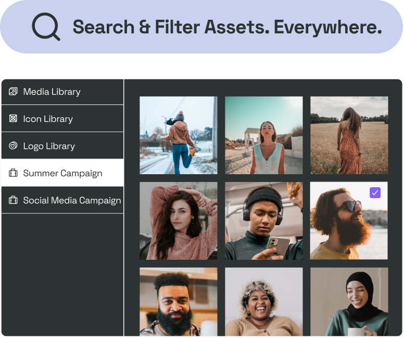
Task: Click the Social Media Campaign briefcase icon
Action: (13, 200)
